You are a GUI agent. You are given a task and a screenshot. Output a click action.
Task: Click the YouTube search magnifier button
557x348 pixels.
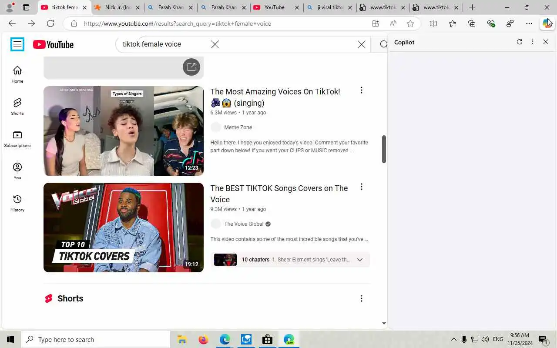tap(383, 44)
